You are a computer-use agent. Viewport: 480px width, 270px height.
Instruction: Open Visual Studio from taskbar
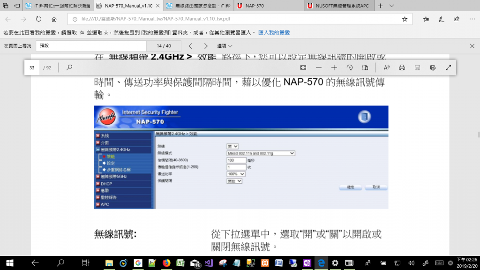pyautogui.click(x=209, y=263)
